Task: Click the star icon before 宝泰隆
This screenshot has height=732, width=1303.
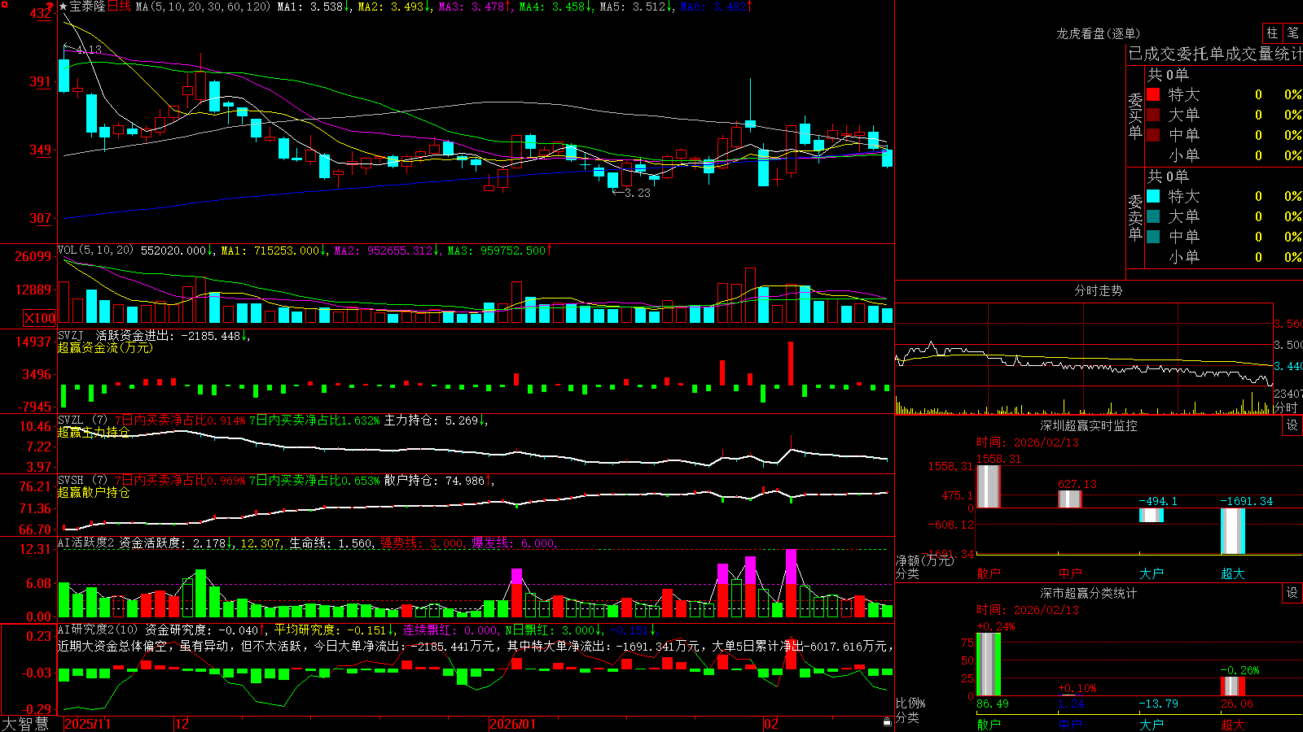Action: pyautogui.click(x=63, y=7)
